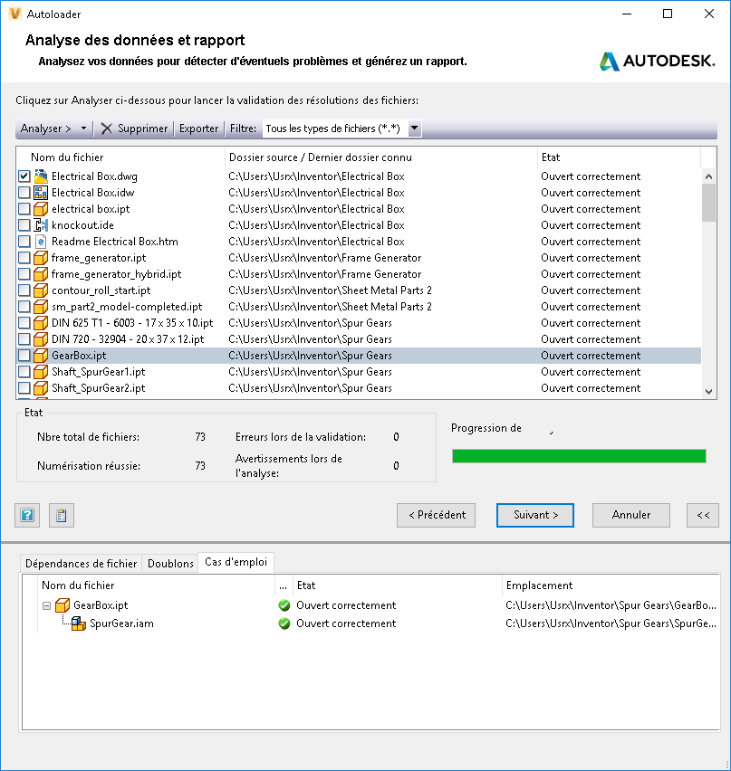Click the Suivant > button
Screen dimensions: 731x771
tap(535, 515)
